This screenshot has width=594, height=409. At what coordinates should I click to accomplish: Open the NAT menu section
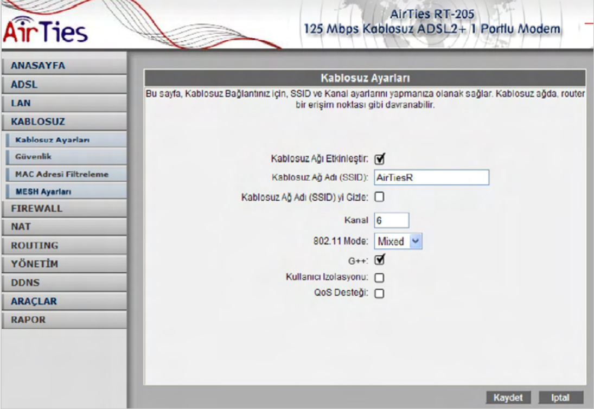[63, 227]
